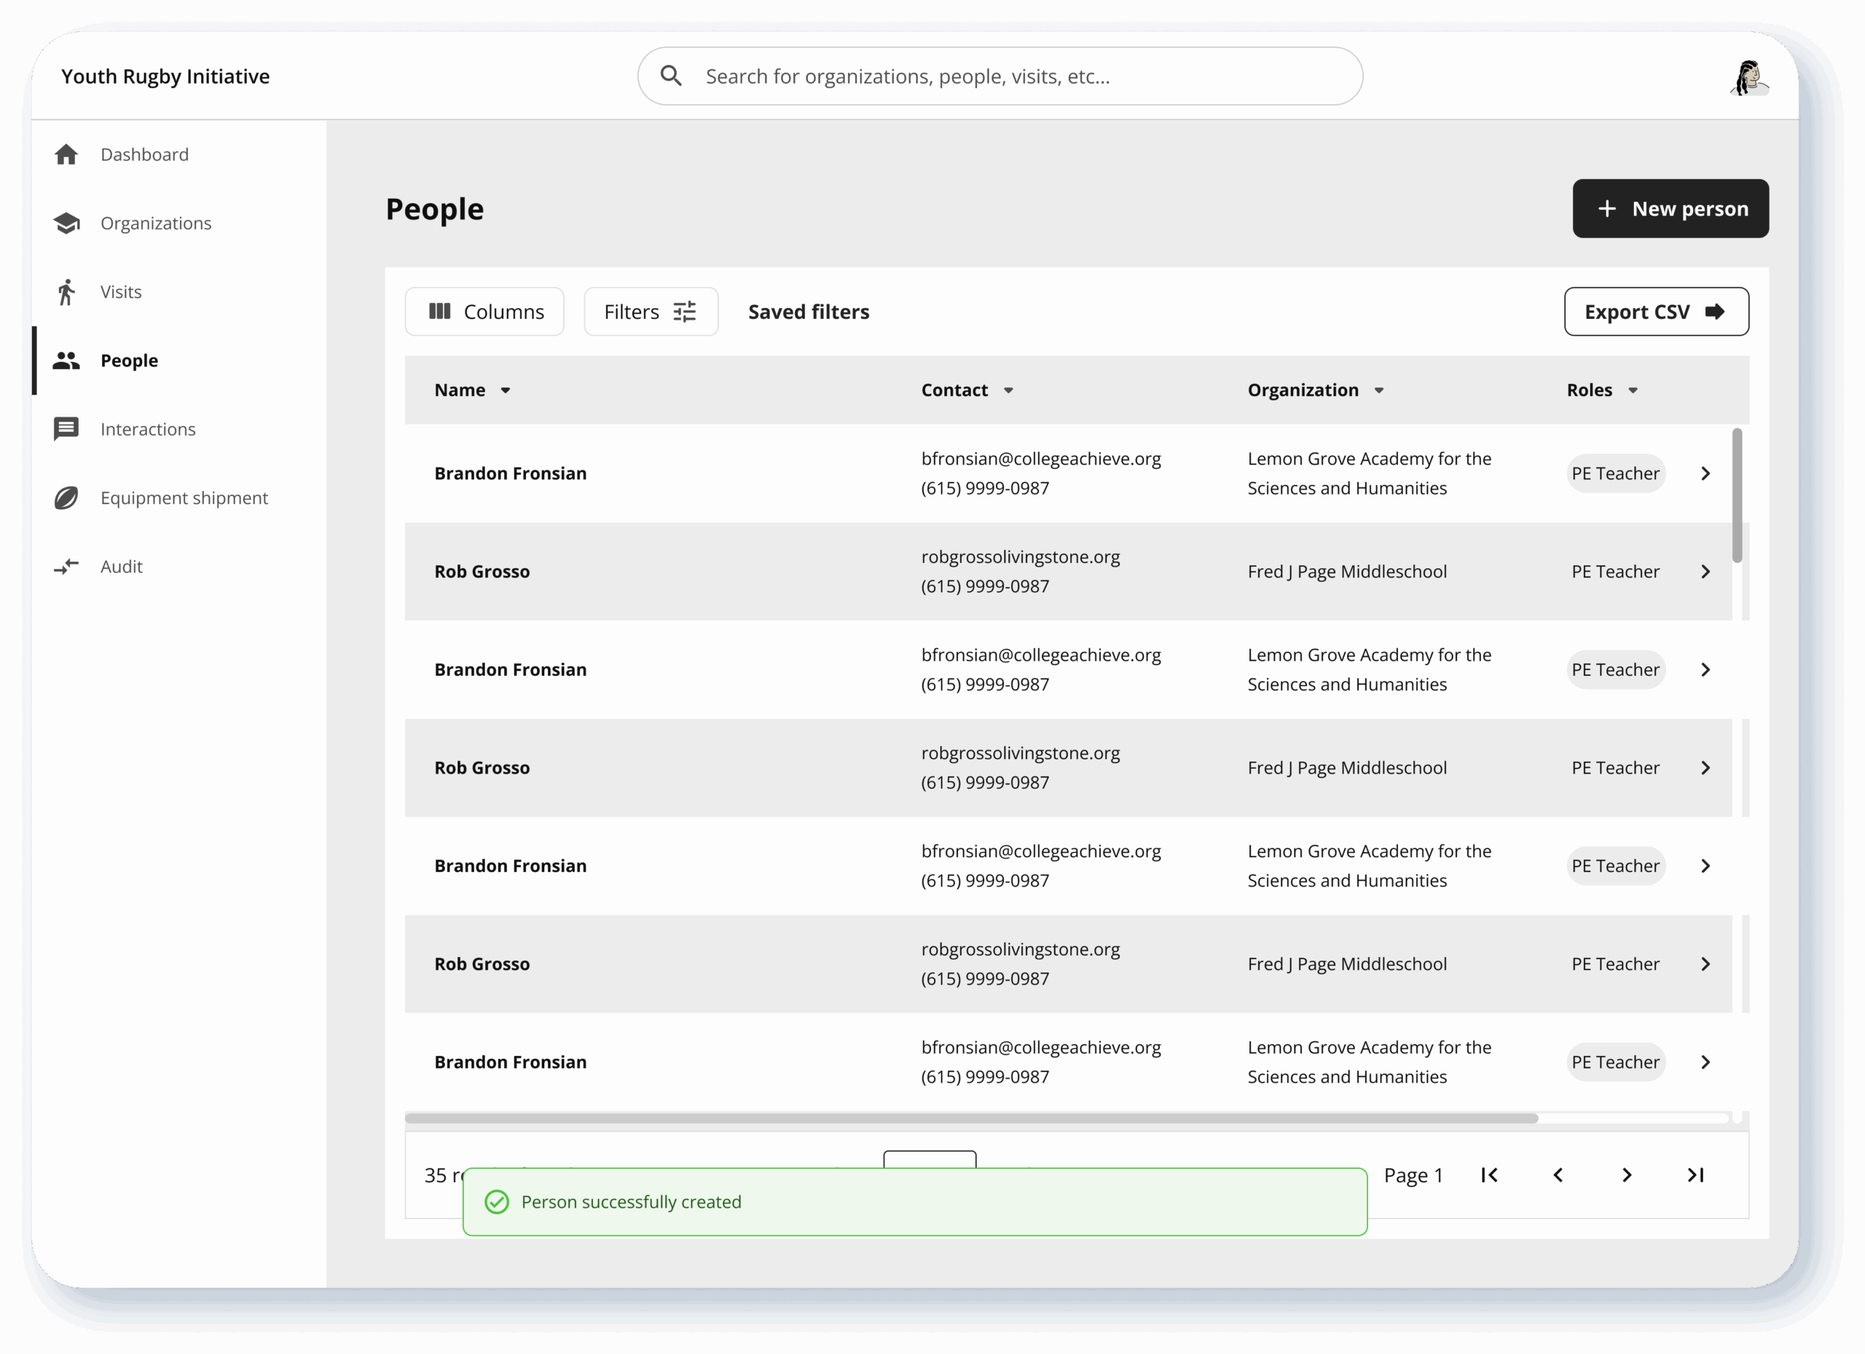The height and width of the screenshot is (1354, 1865).
Task: Click the Equipment shipment rugby ball icon
Action: point(66,498)
